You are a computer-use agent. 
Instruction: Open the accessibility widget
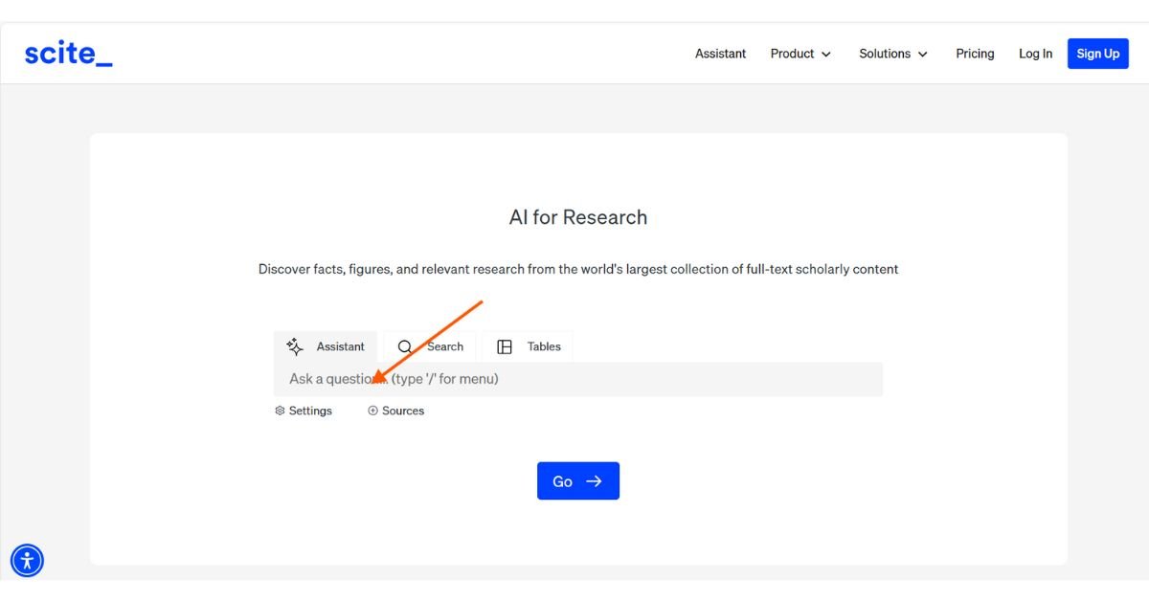pos(27,560)
